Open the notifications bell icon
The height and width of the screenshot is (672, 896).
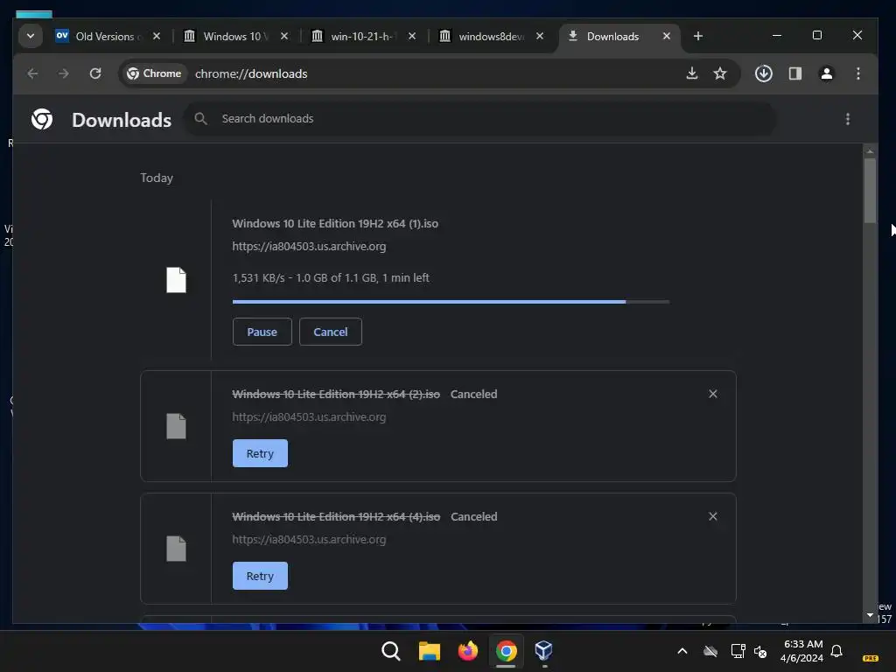(836, 651)
